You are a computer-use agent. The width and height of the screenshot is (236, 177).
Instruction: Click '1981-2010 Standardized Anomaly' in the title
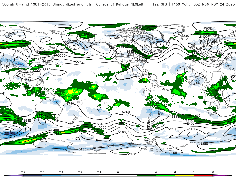pyautogui.click(x=61, y=4)
